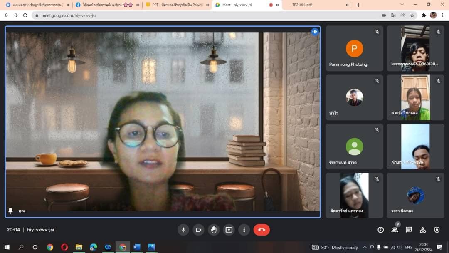Select Pornnrong Photohg participant tile
Screen dimensions: 449x253
(x=354, y=48)
